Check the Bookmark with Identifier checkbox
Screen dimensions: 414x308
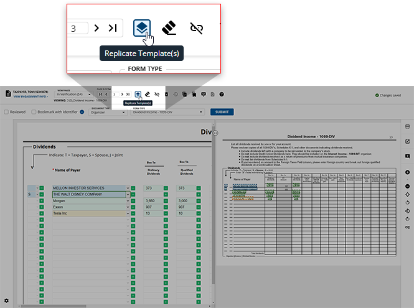pyautogui.click(x=34, y=112)
